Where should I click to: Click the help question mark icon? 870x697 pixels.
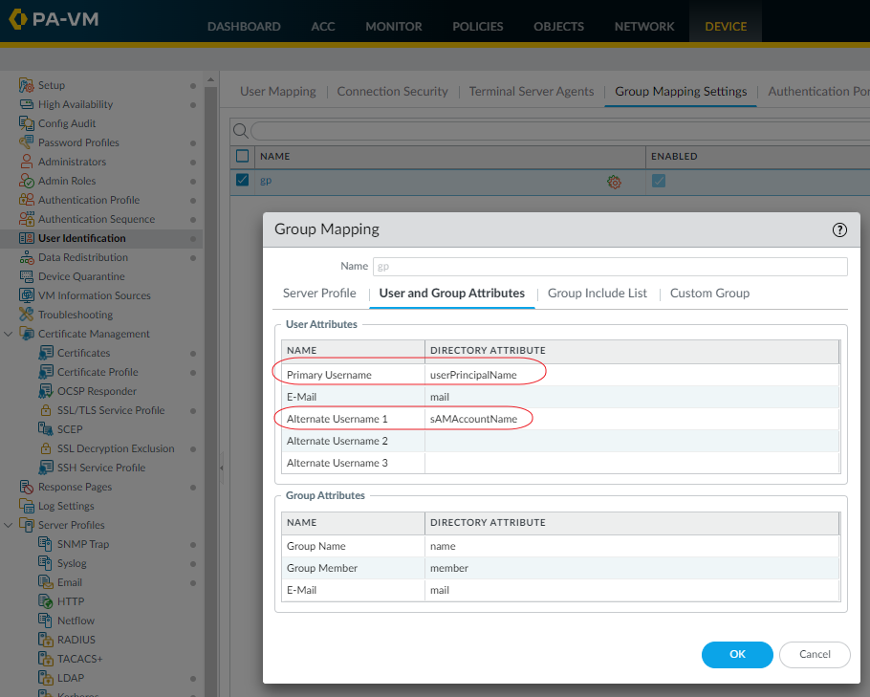[x=839, y=229]
